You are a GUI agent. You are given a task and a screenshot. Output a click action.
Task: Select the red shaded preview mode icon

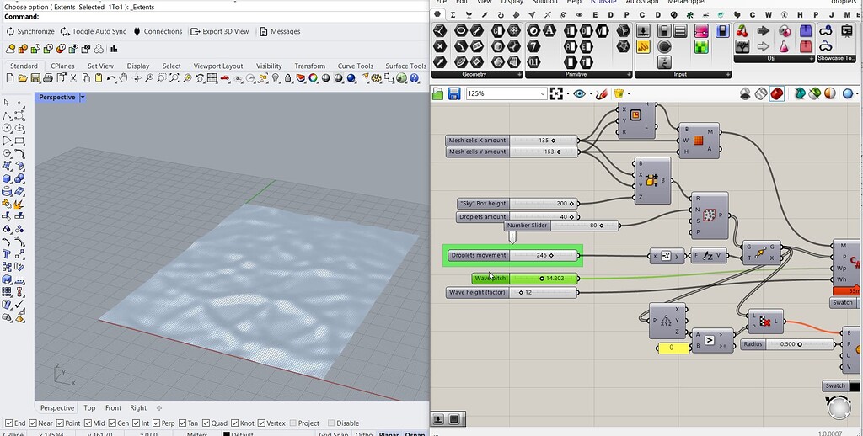tap(776, 93)
